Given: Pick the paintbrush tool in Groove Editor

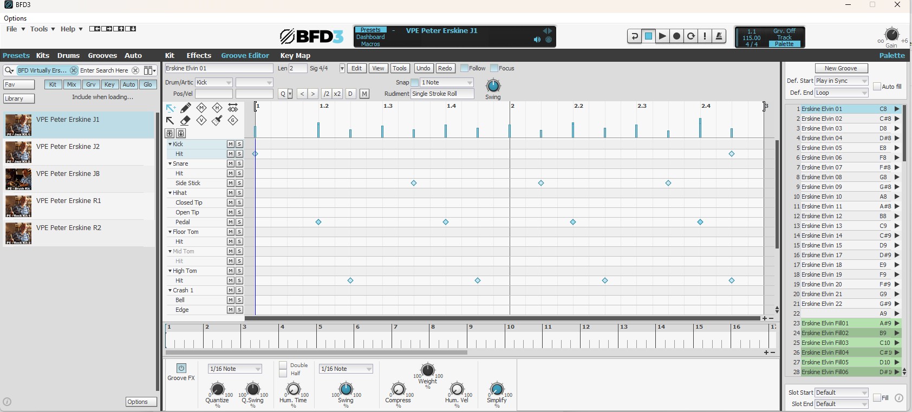Looking at the screenshot, I should [x=217, y=120].
